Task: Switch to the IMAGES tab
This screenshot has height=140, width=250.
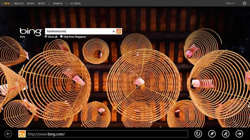Action: (x=19, y=3)
